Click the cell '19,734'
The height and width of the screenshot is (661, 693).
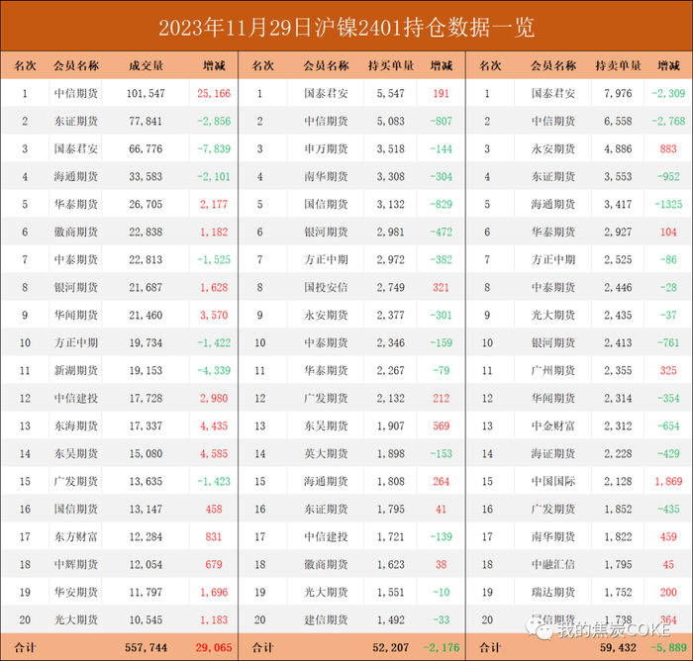pyautogui.click(x=146, y=343)
